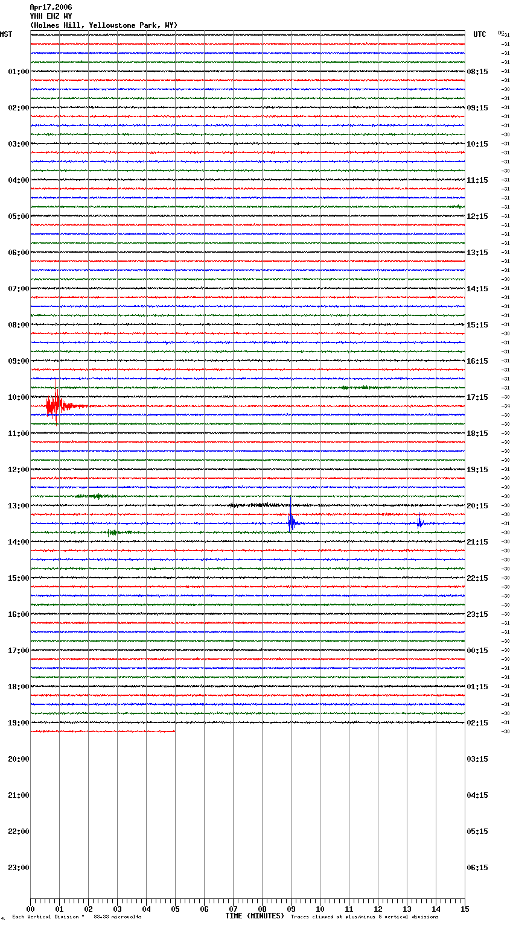The image size is (513, 925).
Task: Click the '-34' DC offset value
Action: 506,406
